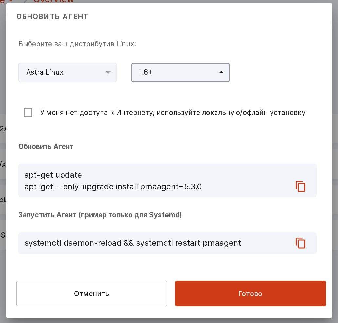Click the Выберите ваш дистрибутив Linux label
The image size is (338, 323).
pyautogui.click(x=77, y=44)
